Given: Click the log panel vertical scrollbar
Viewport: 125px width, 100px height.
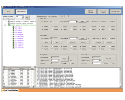Looking at the screenshot, I should (x=120, y=78).
